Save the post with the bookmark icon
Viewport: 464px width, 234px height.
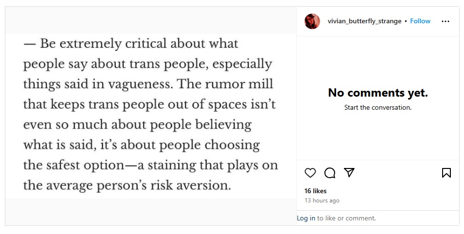click(446, 173)
